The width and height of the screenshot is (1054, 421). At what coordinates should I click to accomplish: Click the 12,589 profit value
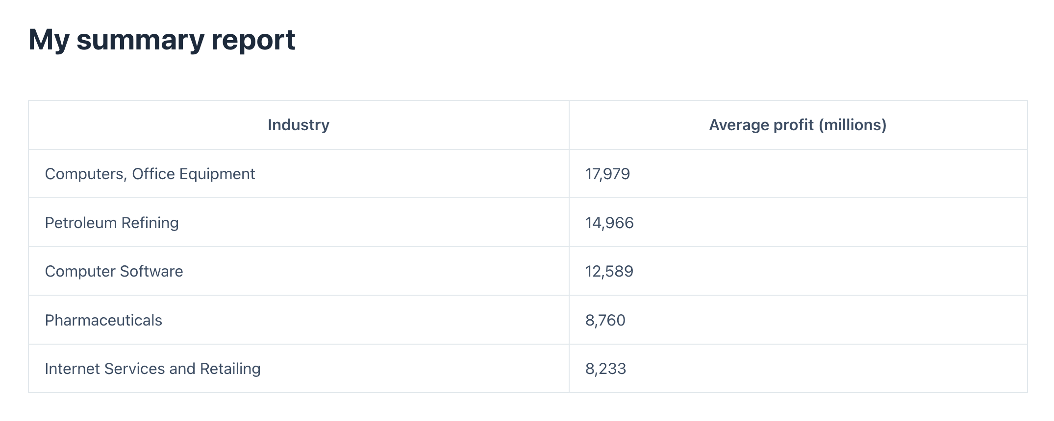click(x=609, y=271)
